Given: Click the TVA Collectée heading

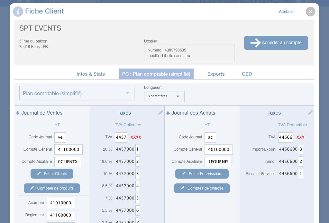Looking at the screenshot, I should [128, 125].
